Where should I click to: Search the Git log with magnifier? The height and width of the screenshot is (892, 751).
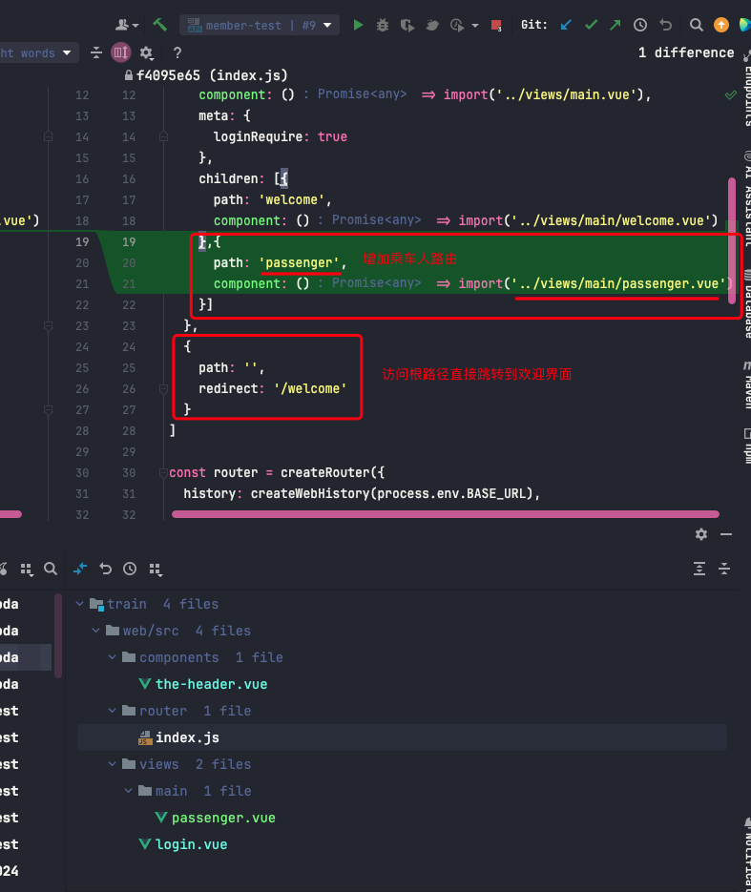pyautogui.click(x=50, y=569)
